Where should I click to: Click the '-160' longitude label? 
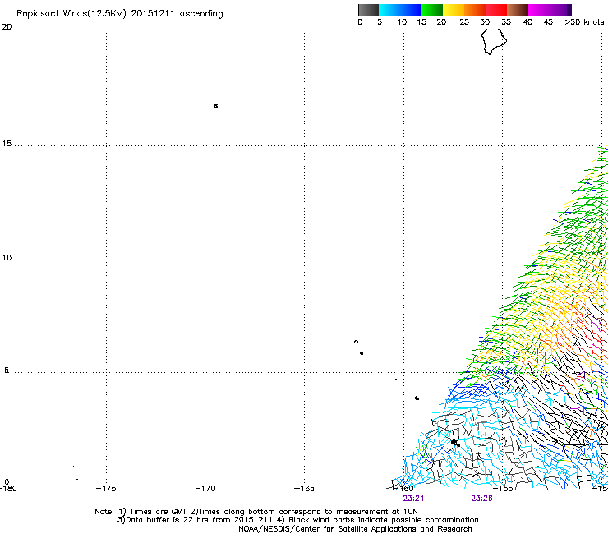405,489
